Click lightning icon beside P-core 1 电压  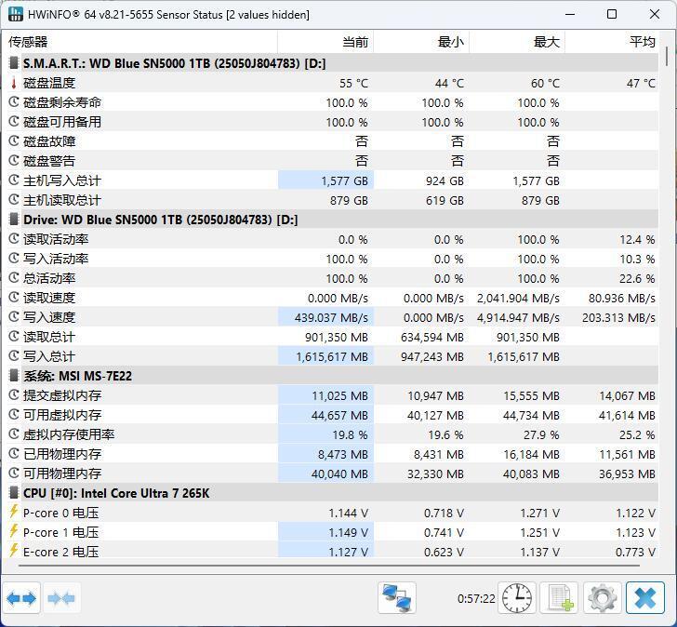click(x=14, y=532)
